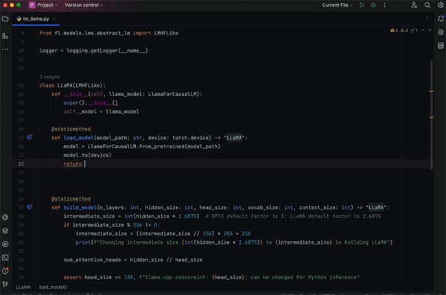The image size is (446, 295).
Task: Click the '3 usages' hint above the class
Action: (x=50, y=77)
